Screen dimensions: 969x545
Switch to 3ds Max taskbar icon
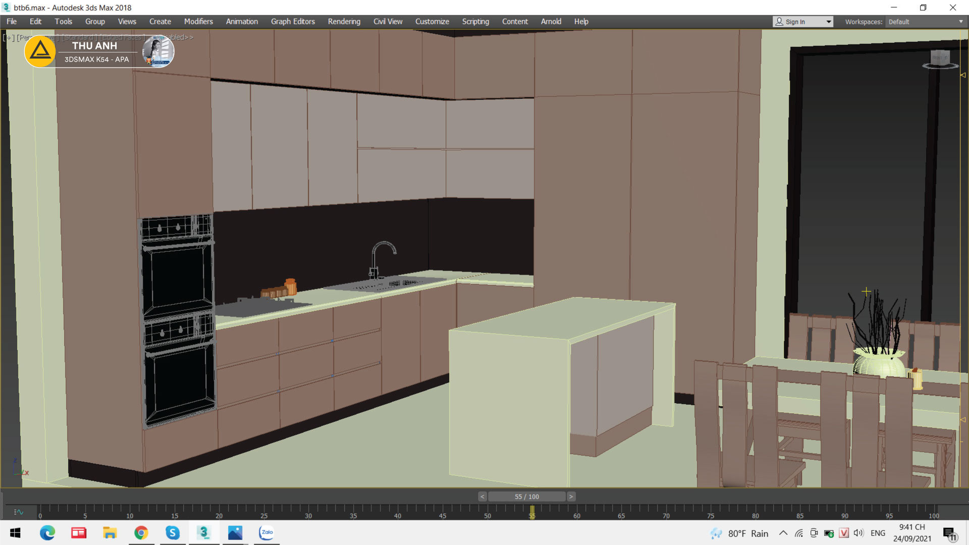coord(204,533)
